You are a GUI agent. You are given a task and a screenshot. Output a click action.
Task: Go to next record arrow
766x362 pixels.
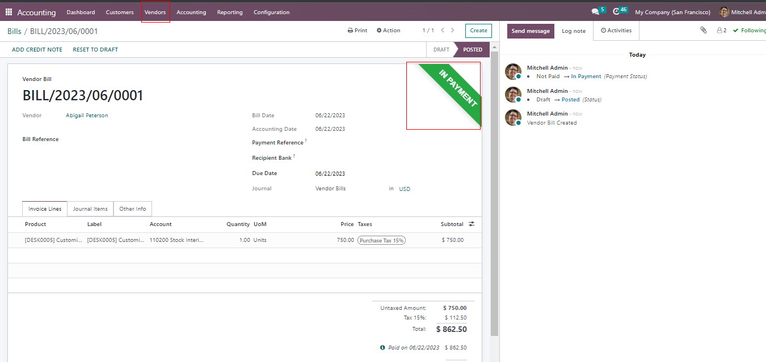tap(452, 31)
